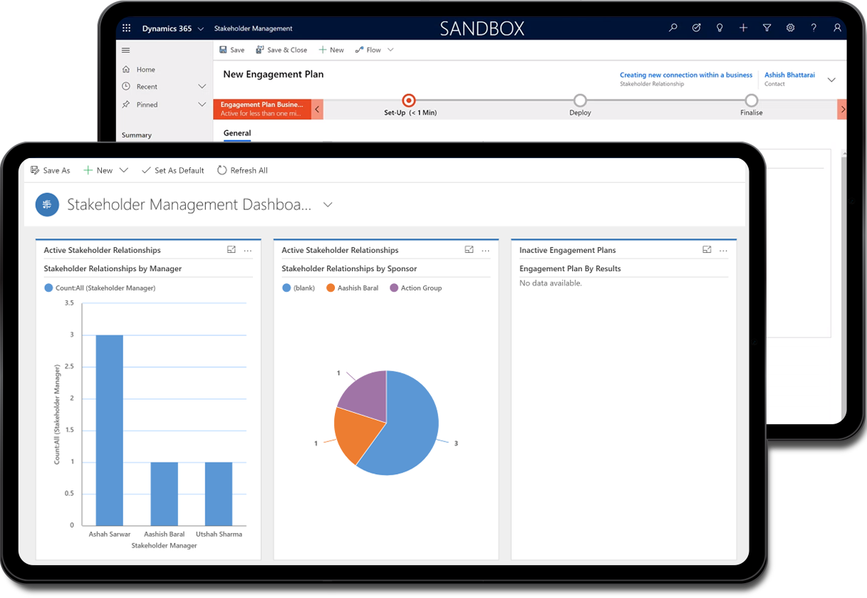Image resolution: width=867 pixels, height=598 pixels.
Task: Expand the Recent list in sidebar
Action: click(202, 87)
